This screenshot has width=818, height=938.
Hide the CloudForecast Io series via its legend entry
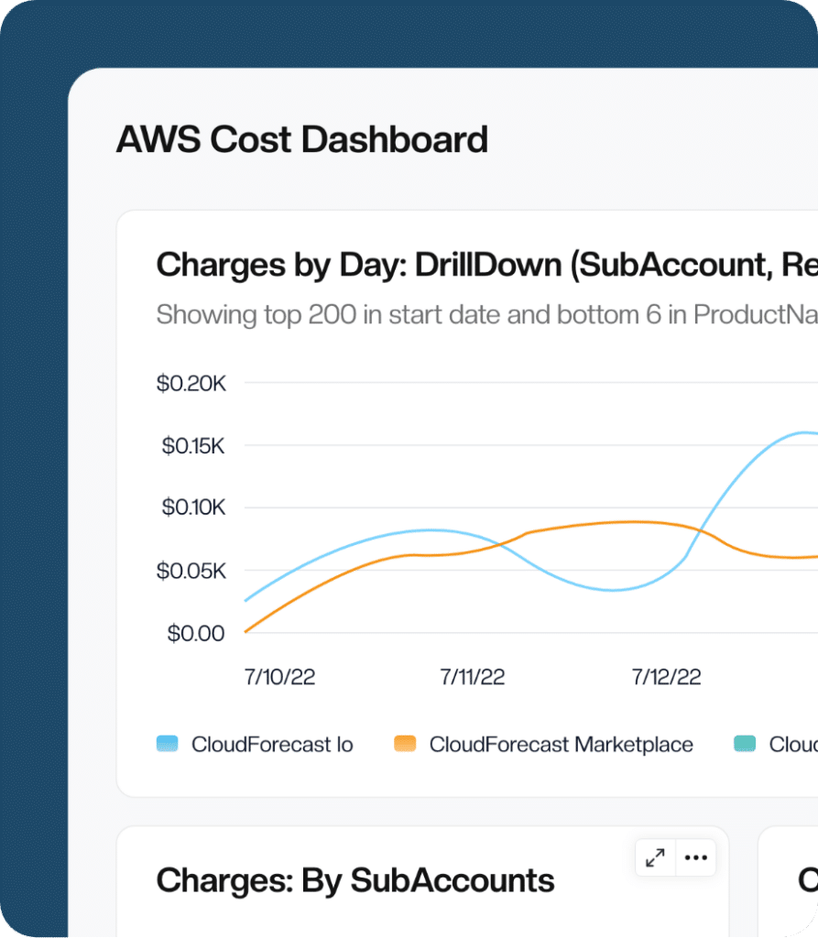[271, 745]
